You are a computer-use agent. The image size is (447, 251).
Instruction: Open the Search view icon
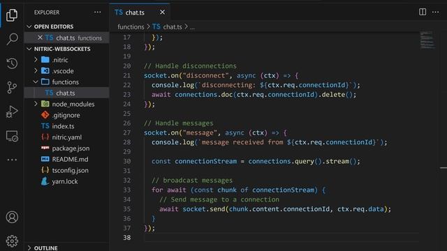pyautogui.click(x=12, y=39)
